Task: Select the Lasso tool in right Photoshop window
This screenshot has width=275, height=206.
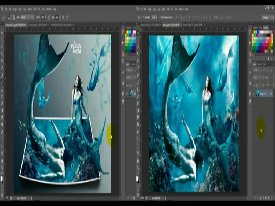Action: (138, 47)
